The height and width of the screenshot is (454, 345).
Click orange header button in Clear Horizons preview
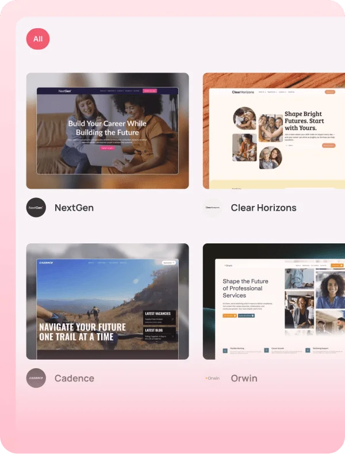[329, 91]
